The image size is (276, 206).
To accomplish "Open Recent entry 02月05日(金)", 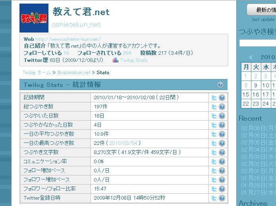I will pyautogui.click(x=258, y=142).
